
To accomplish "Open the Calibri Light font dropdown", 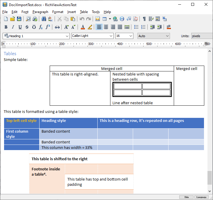I will click(x=111, y=36).
